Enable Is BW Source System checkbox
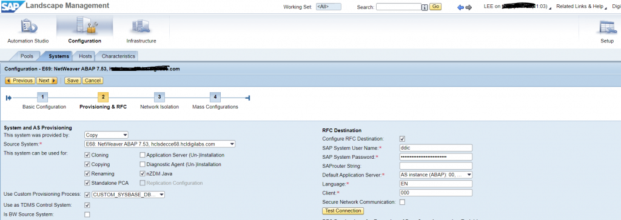The height and width of the screenshot is (220, 621). pos(87,215)
